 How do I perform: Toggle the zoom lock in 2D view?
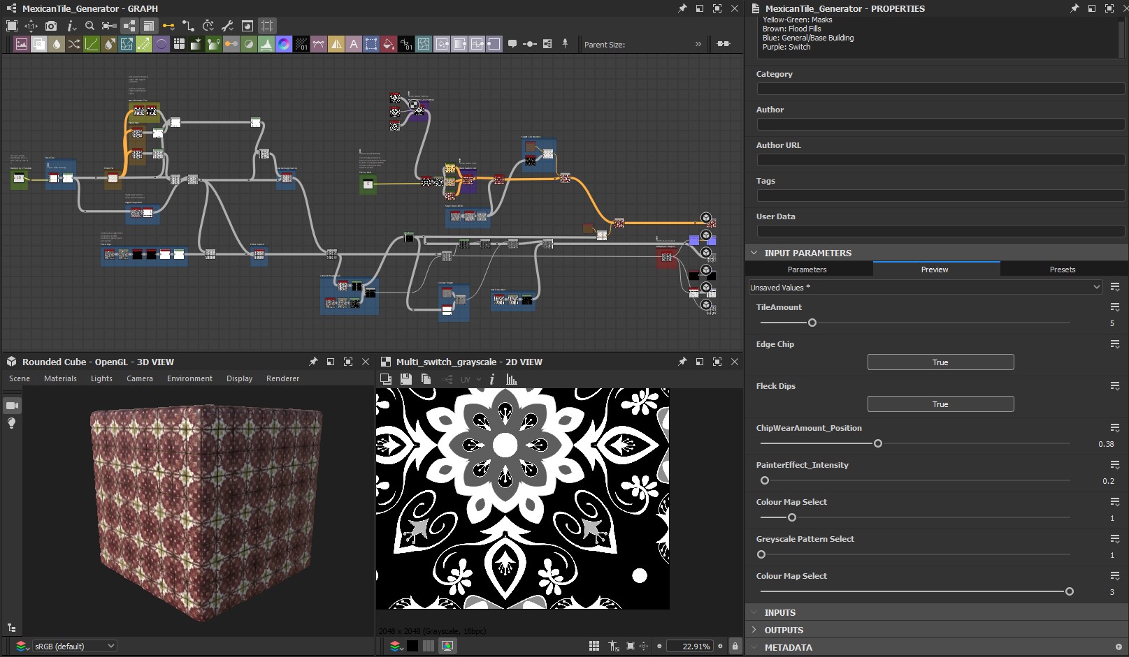(x=735, y=646)
